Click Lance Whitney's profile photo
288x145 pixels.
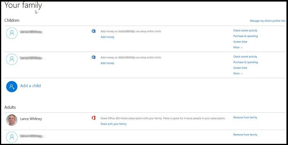[x=12, y=120]
